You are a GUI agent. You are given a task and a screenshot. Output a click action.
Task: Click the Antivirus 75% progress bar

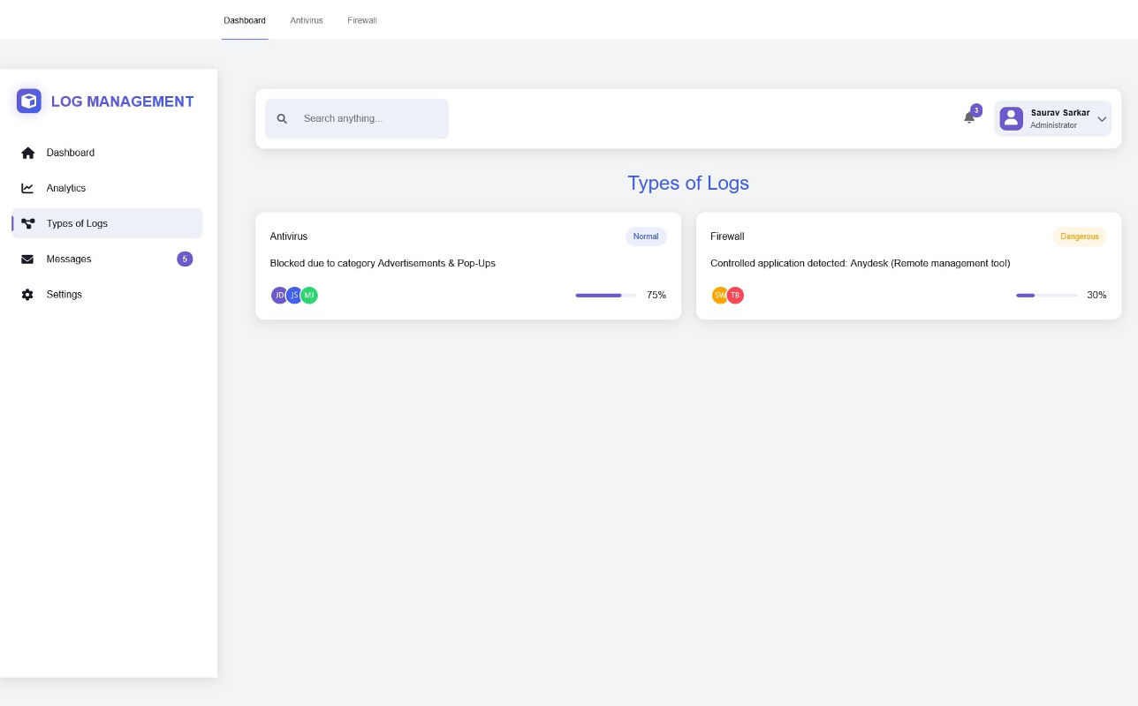click(605, 295)
